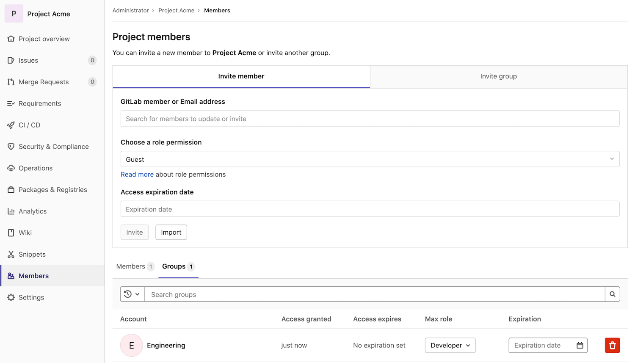
Task: Click the calendar icon in Expiration field
Action: 580,346
